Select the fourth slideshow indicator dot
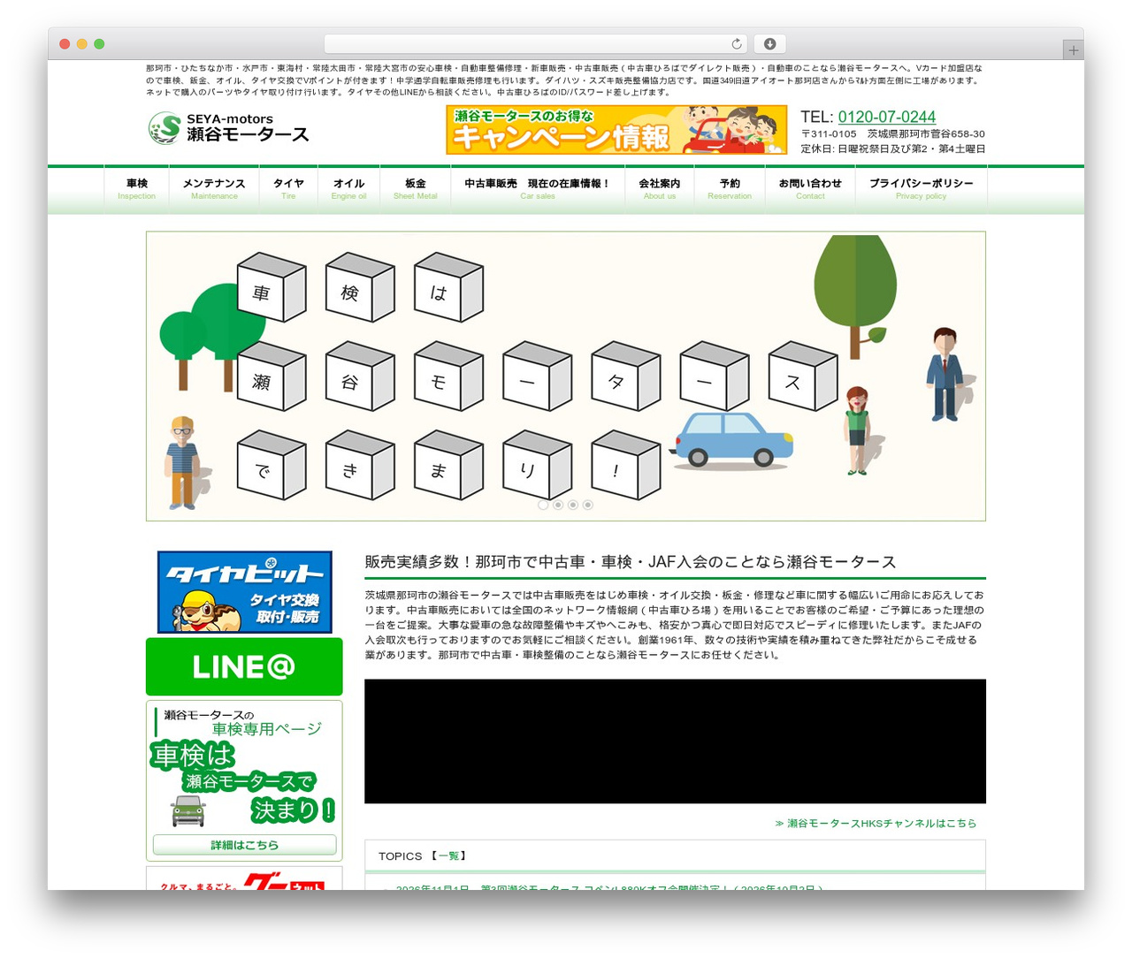1132x958 pixels. coord(588,505)
